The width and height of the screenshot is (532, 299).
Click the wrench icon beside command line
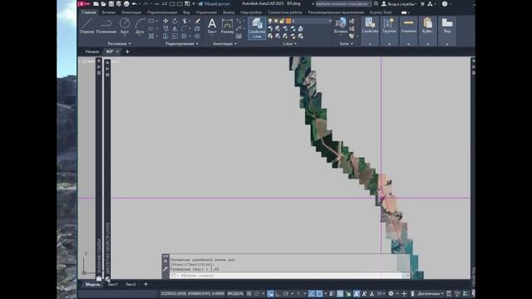165,269
